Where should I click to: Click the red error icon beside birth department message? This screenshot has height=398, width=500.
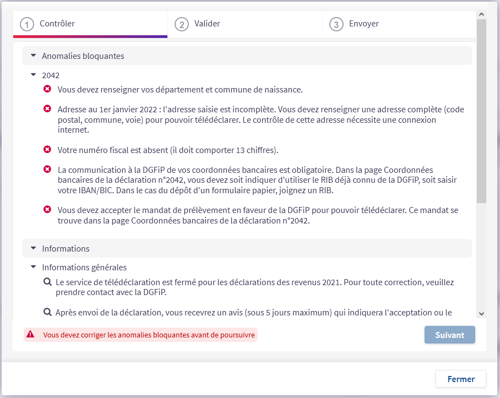pyautogui.click(x=47, y=89)
